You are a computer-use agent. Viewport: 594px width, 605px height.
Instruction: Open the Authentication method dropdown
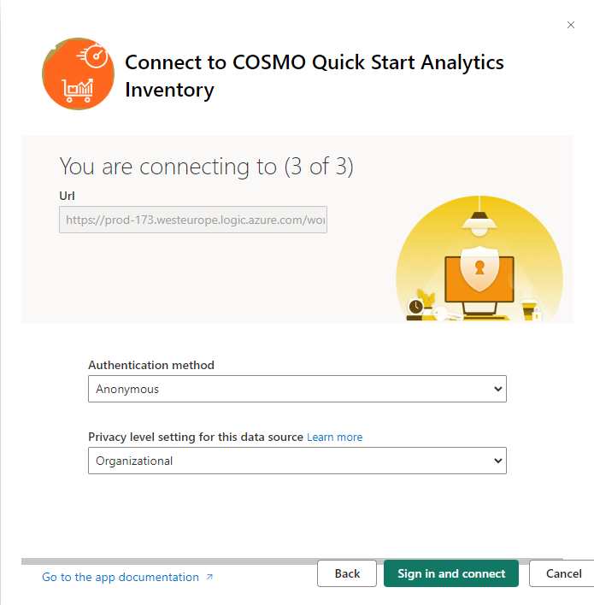pyautogui.click(x=297, y=389)
